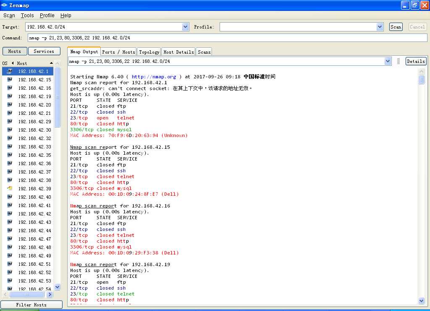Viewport: 430px width, 311px height.
Task: Click the host list scroll down arrow
Action: click(x=57, y=287)
